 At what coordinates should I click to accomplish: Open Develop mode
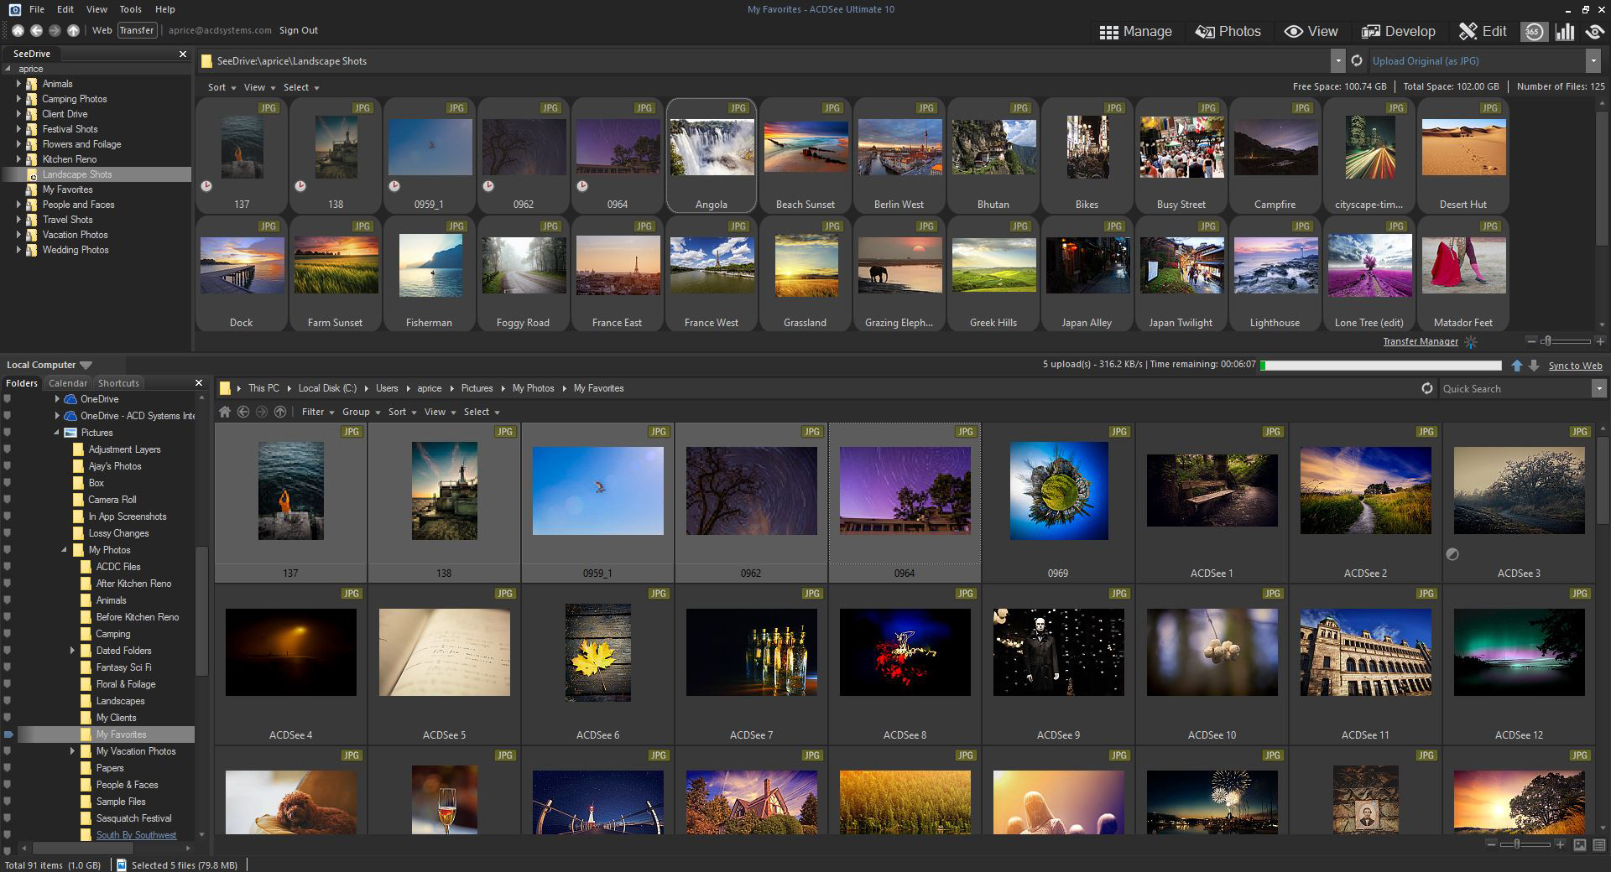pos(1398,32)
